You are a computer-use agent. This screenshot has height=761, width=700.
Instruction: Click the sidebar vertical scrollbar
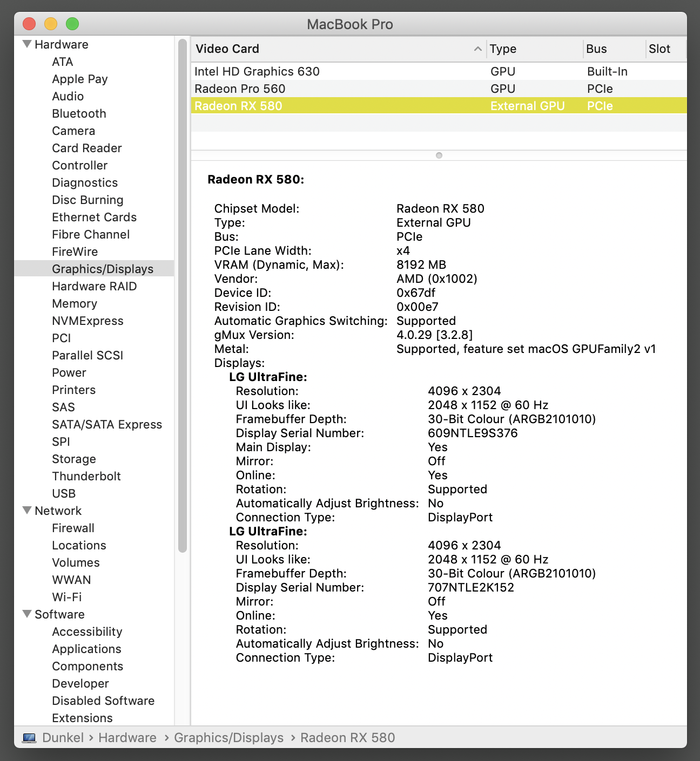point(183,296)
